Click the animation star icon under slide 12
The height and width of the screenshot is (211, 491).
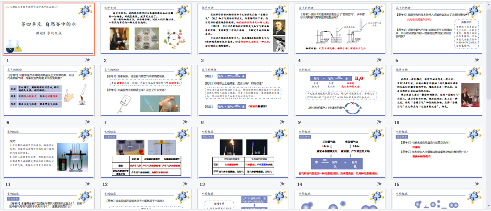(185, 184)
